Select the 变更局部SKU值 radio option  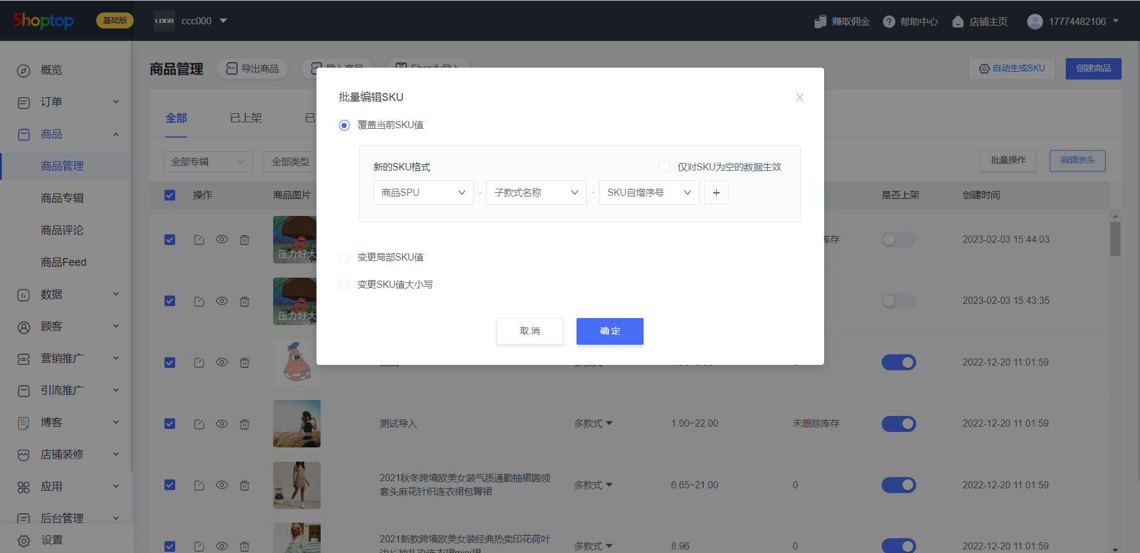coord(344,258)
